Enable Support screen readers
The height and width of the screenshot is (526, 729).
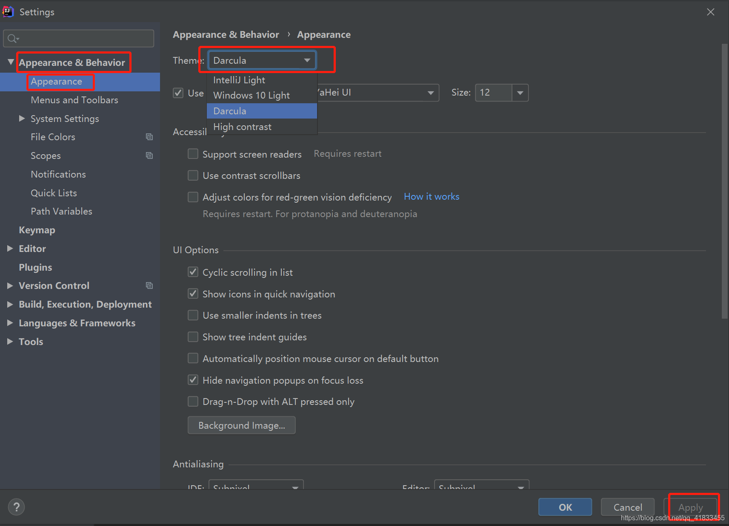pos(193,154)
